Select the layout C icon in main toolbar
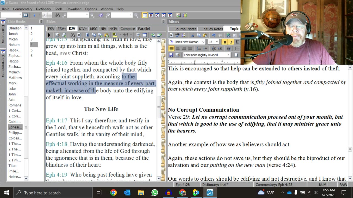353x198 pixels. click(157, 15)
